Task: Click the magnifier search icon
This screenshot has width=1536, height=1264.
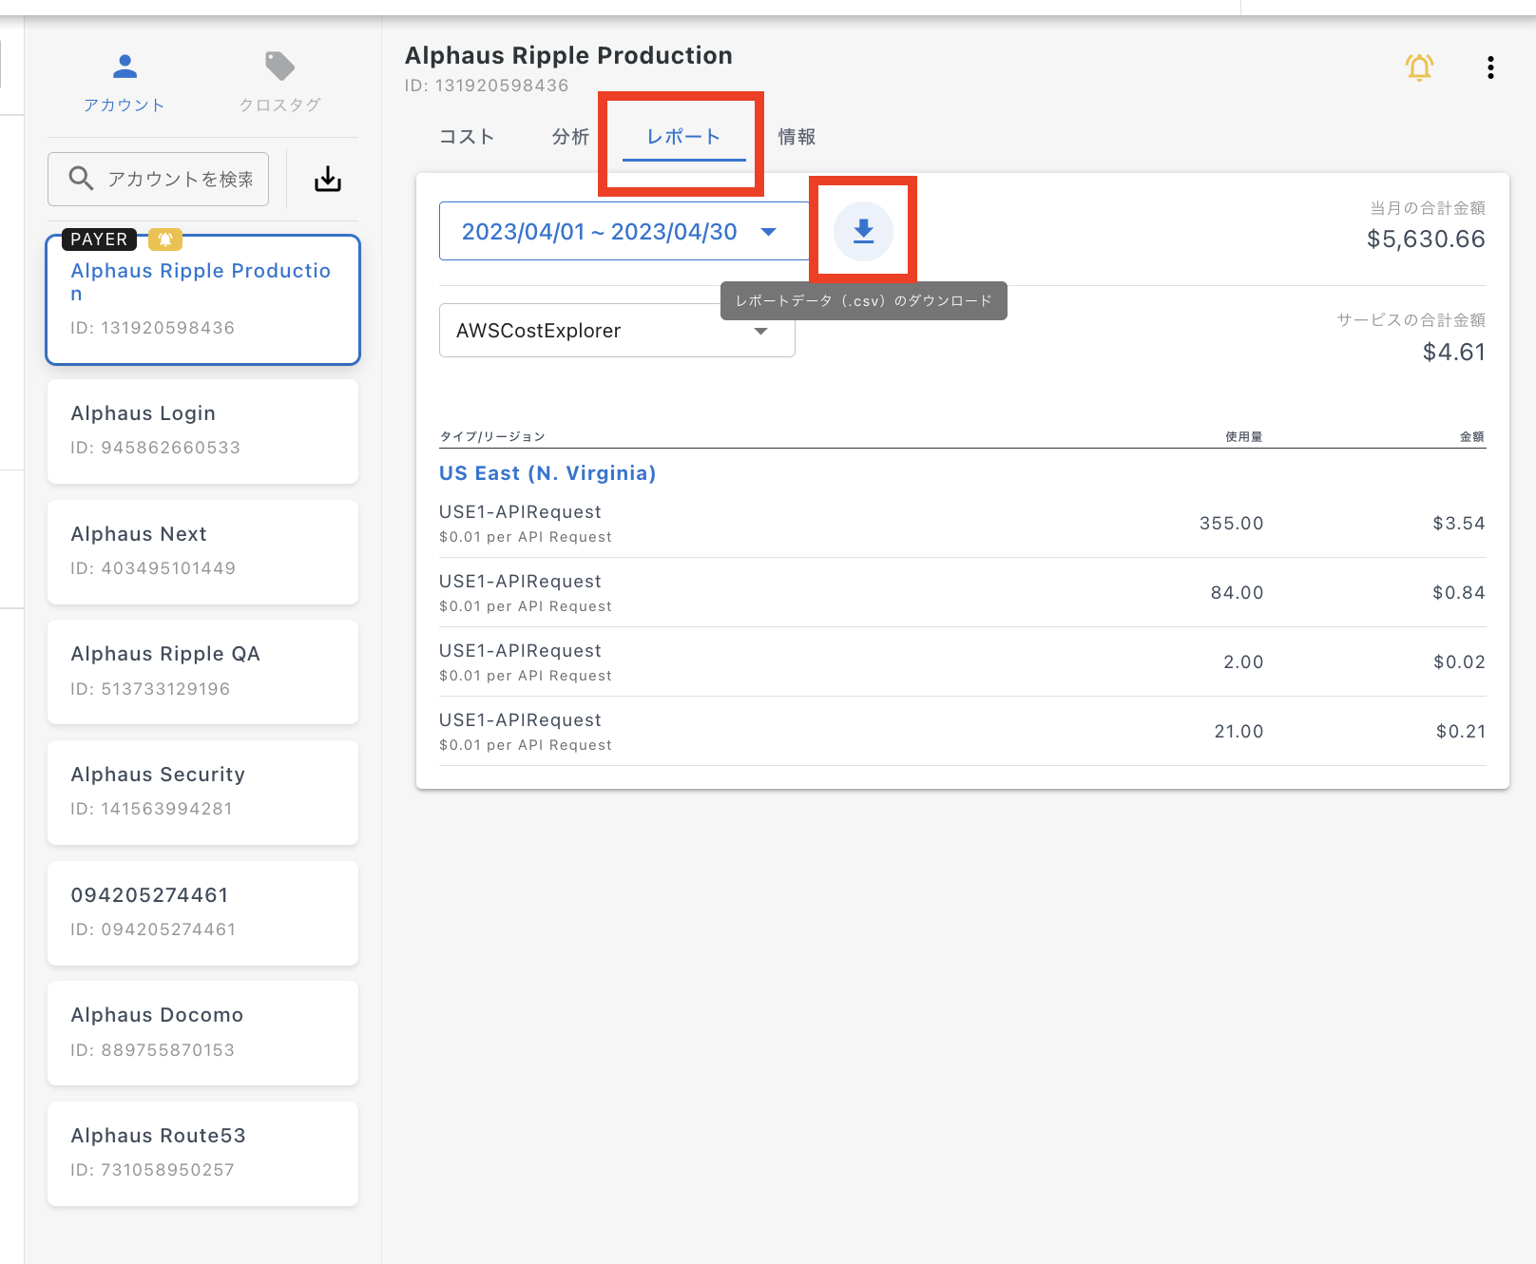Action: coord(82,179)
